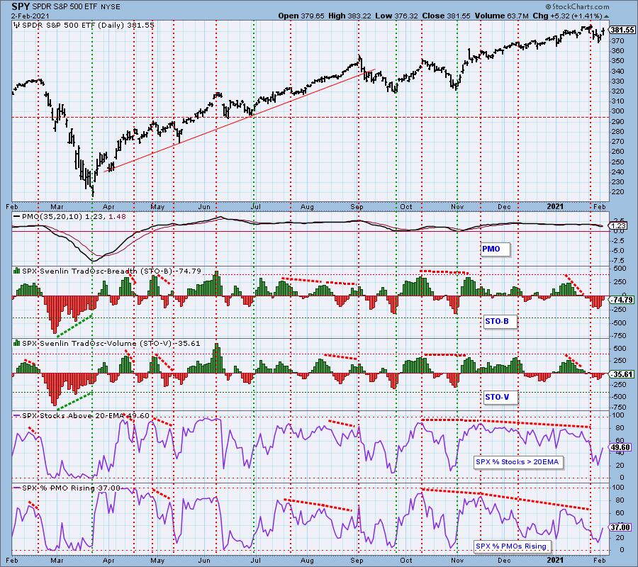This screenshot has height=567, width=638.
Task: Click the SPX Stocks Above 20-EMA legend
Action: pyautogui.click(x=86, y=416)
